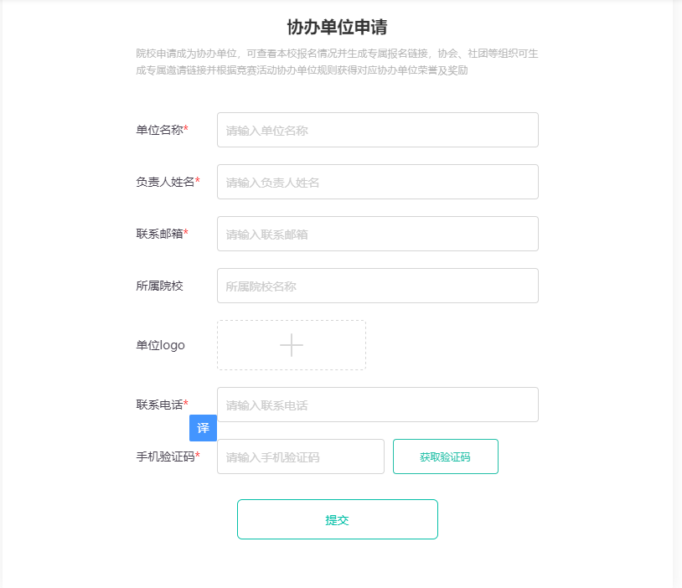Focus the 单位名称 input field
Screen dimensions: 682x588
point(377,130)
